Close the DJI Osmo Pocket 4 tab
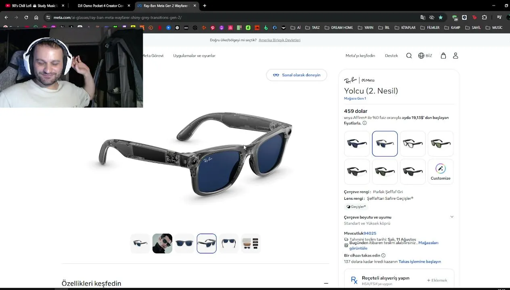Screen dimensions: 510x290 (128, 6)
